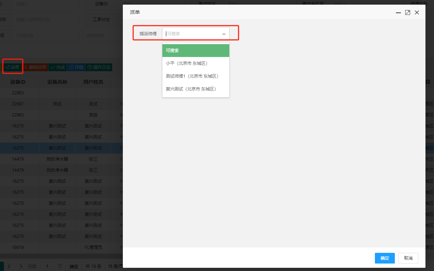Open 详情 from the background toolbar
The width and height of the screenshot is (434, 271).
click(x=76, y=67)
